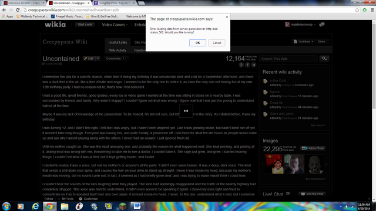Viewport: 376px width, 211px height.
Task: Click See more in recent activity
Action: coord(318,125)
